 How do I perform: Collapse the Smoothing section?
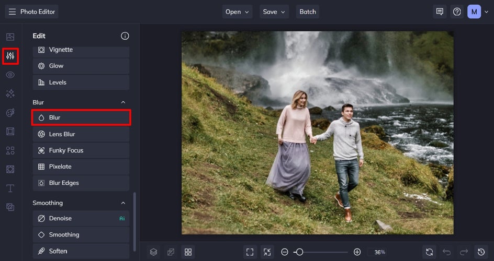click(x=124, y=203)
